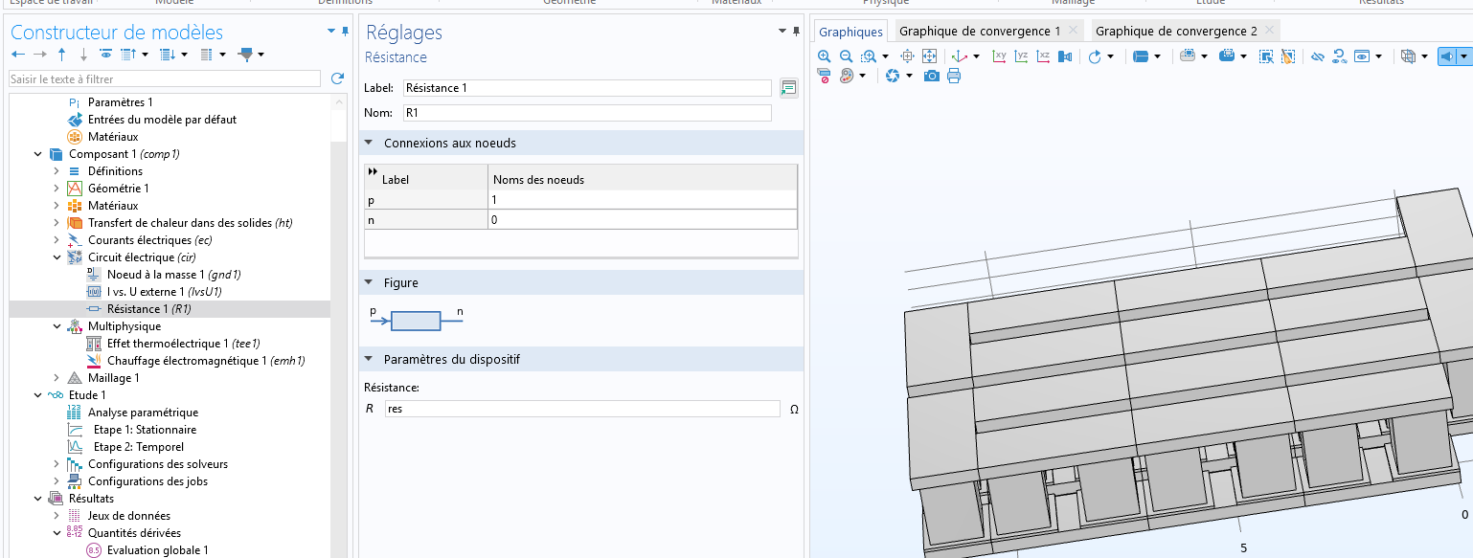Open the scene light dropdown arrow

click(1463, 56)
